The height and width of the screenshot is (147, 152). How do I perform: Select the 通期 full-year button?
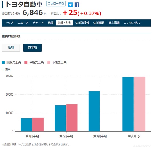point(11,48)
